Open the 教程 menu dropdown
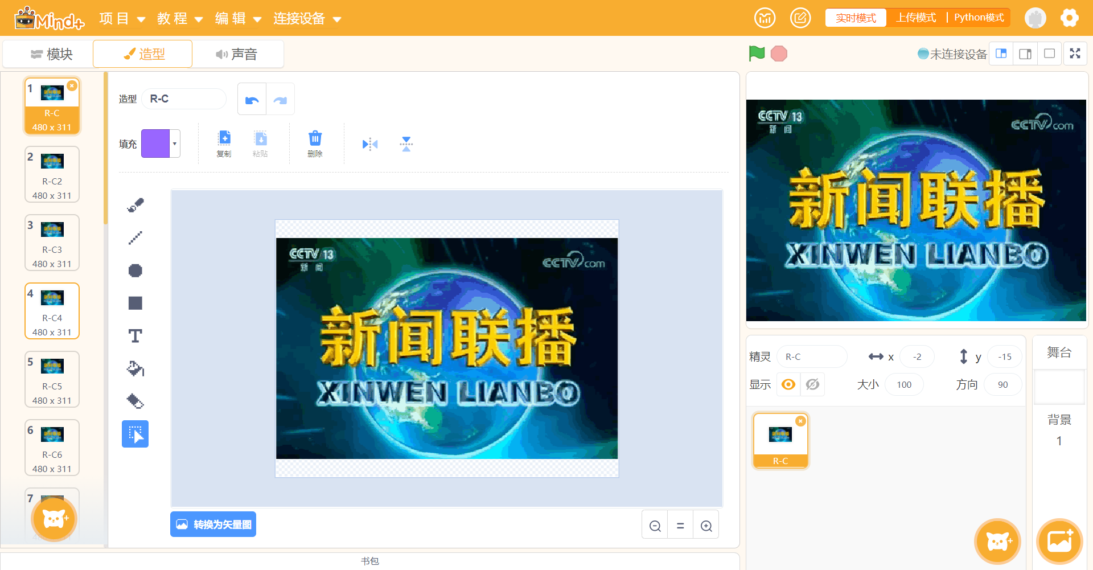 tap(180, 19)
